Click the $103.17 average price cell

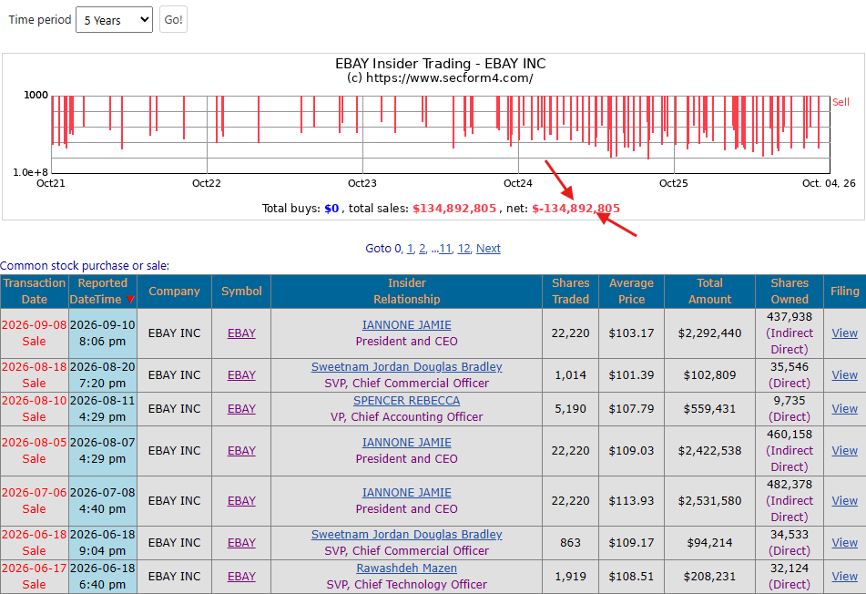631,333
